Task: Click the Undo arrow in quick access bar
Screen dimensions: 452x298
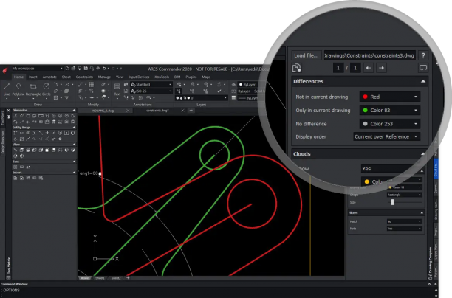Action: coord(104,69)
